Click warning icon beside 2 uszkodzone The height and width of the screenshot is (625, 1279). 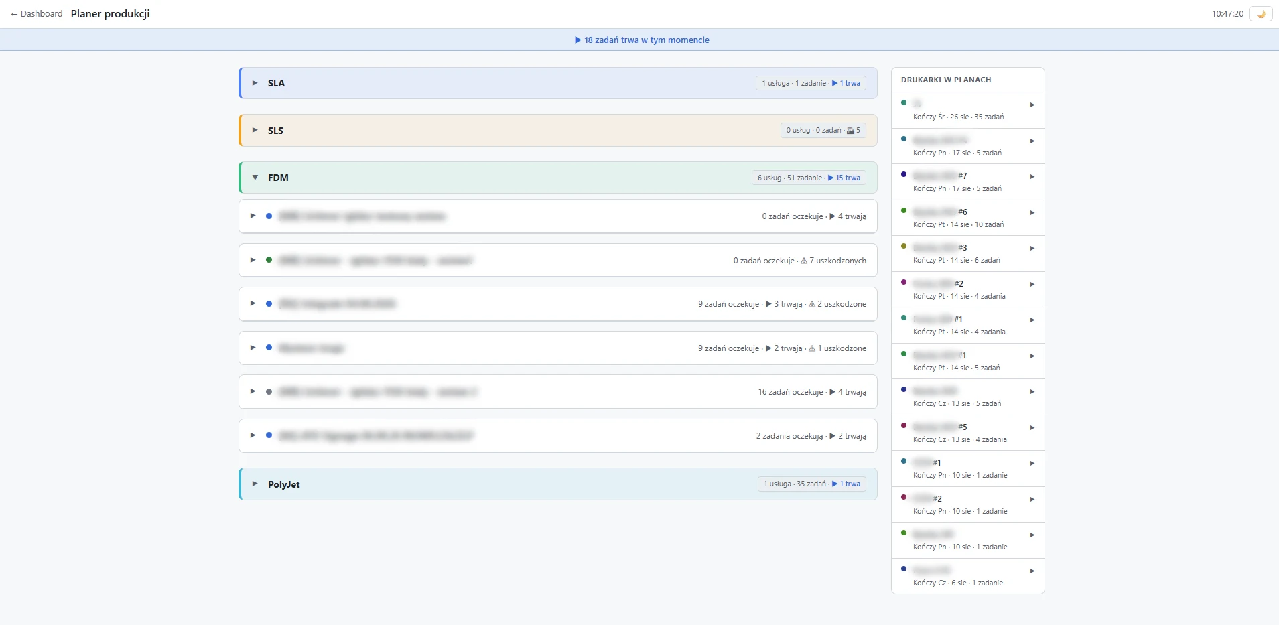(812, 304)
